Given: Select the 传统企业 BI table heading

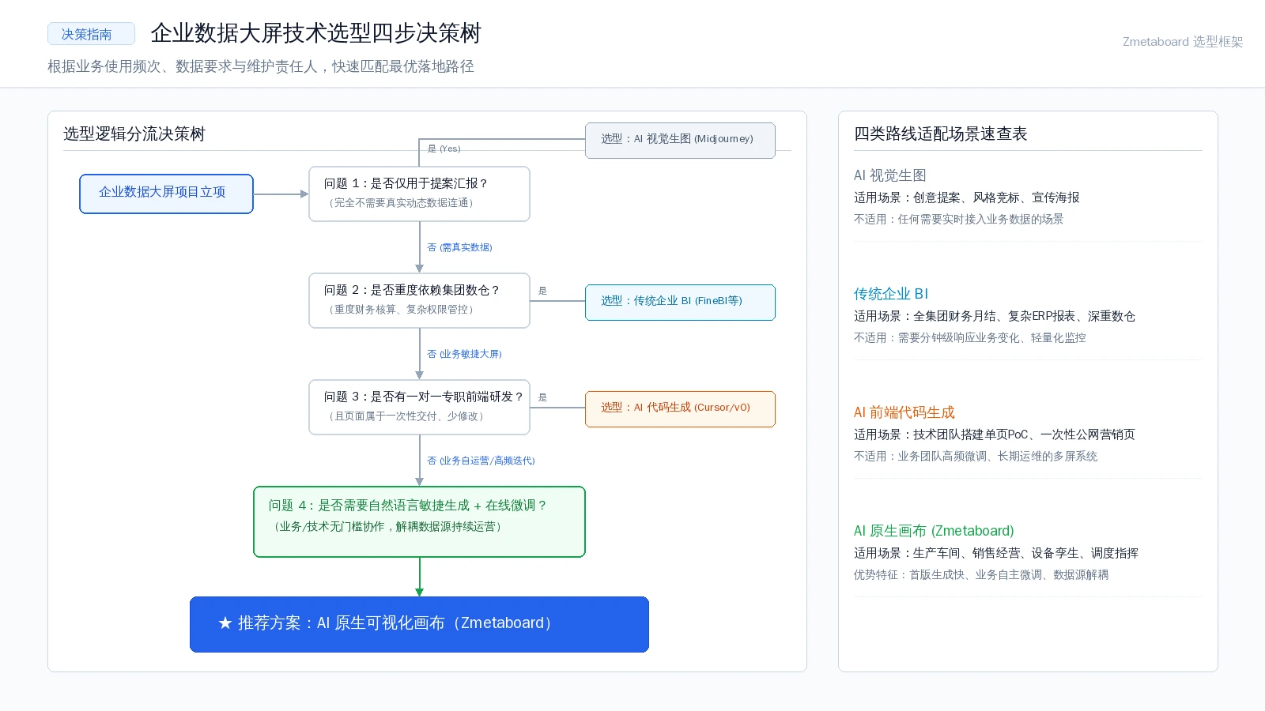Looking at the screenshot, I should (x=891, y=294).
